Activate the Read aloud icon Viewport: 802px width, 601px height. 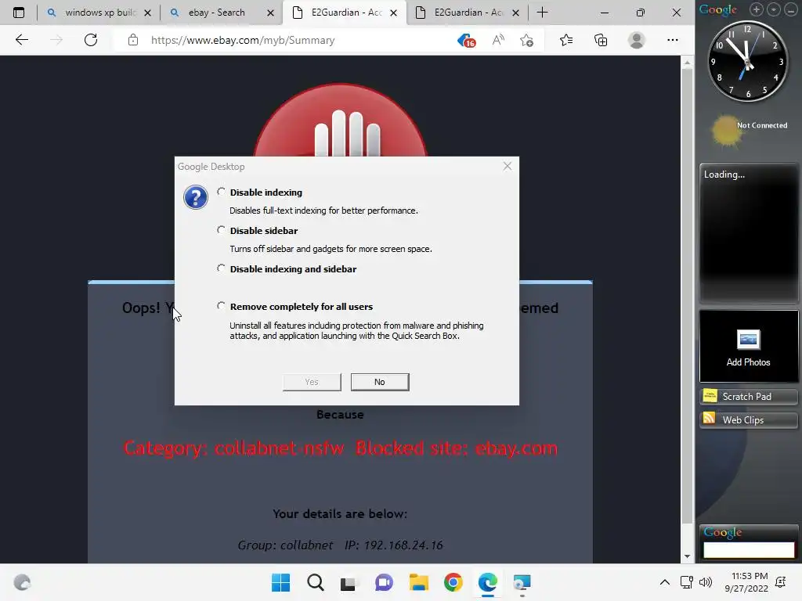[x=497, y=40]
